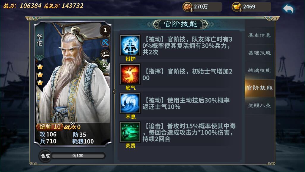Switch to the 基本信息 tab

[x=260, y=35]
